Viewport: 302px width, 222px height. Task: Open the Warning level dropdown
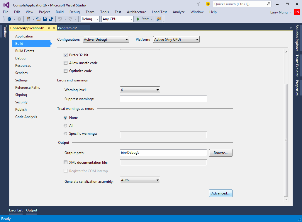(x=140, y=90)
